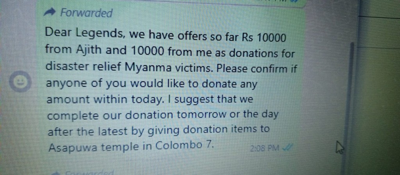Viewport: 400px width, 175px height.
Task: Click "Rs 10000" amount in first line
Action: tap(264, 38)
